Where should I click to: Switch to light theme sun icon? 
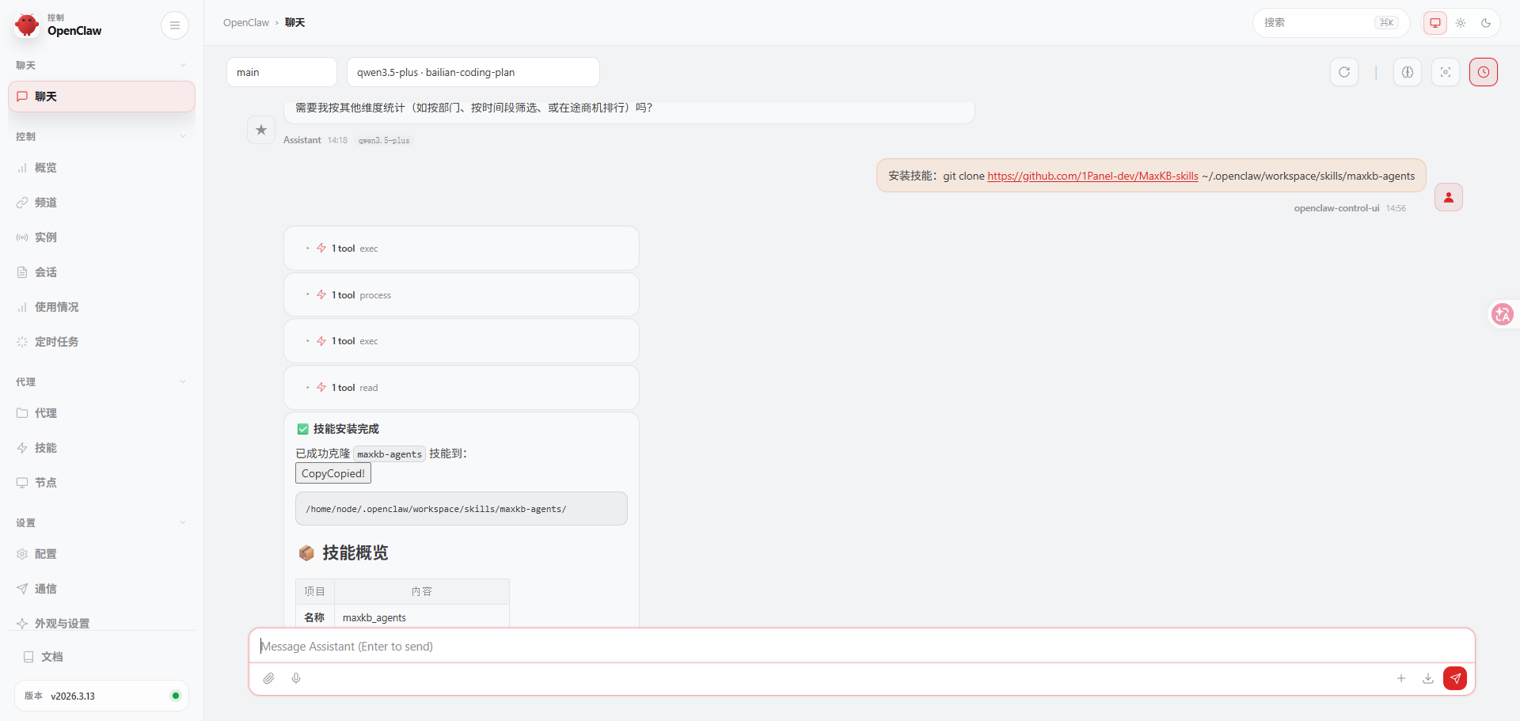[1461, 23]
